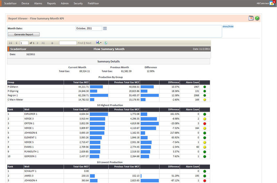Refresh the report with the refresh icon
Image resolution: width=277 pixels, height=183 pixels.
point(106,43)
